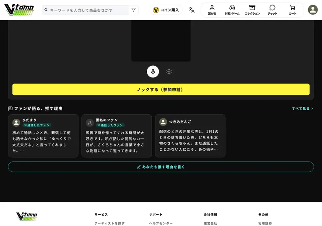Click the その他 footer heading
This screenshot has height=226, width=322.
click(x=263, y=215)
